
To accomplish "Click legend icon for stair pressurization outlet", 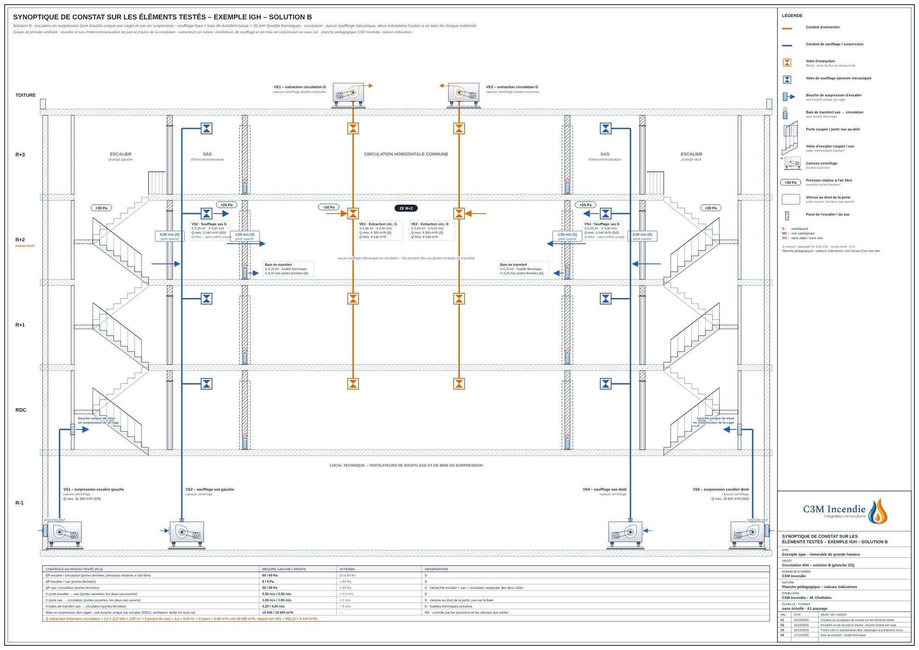I will click(788, 97).
